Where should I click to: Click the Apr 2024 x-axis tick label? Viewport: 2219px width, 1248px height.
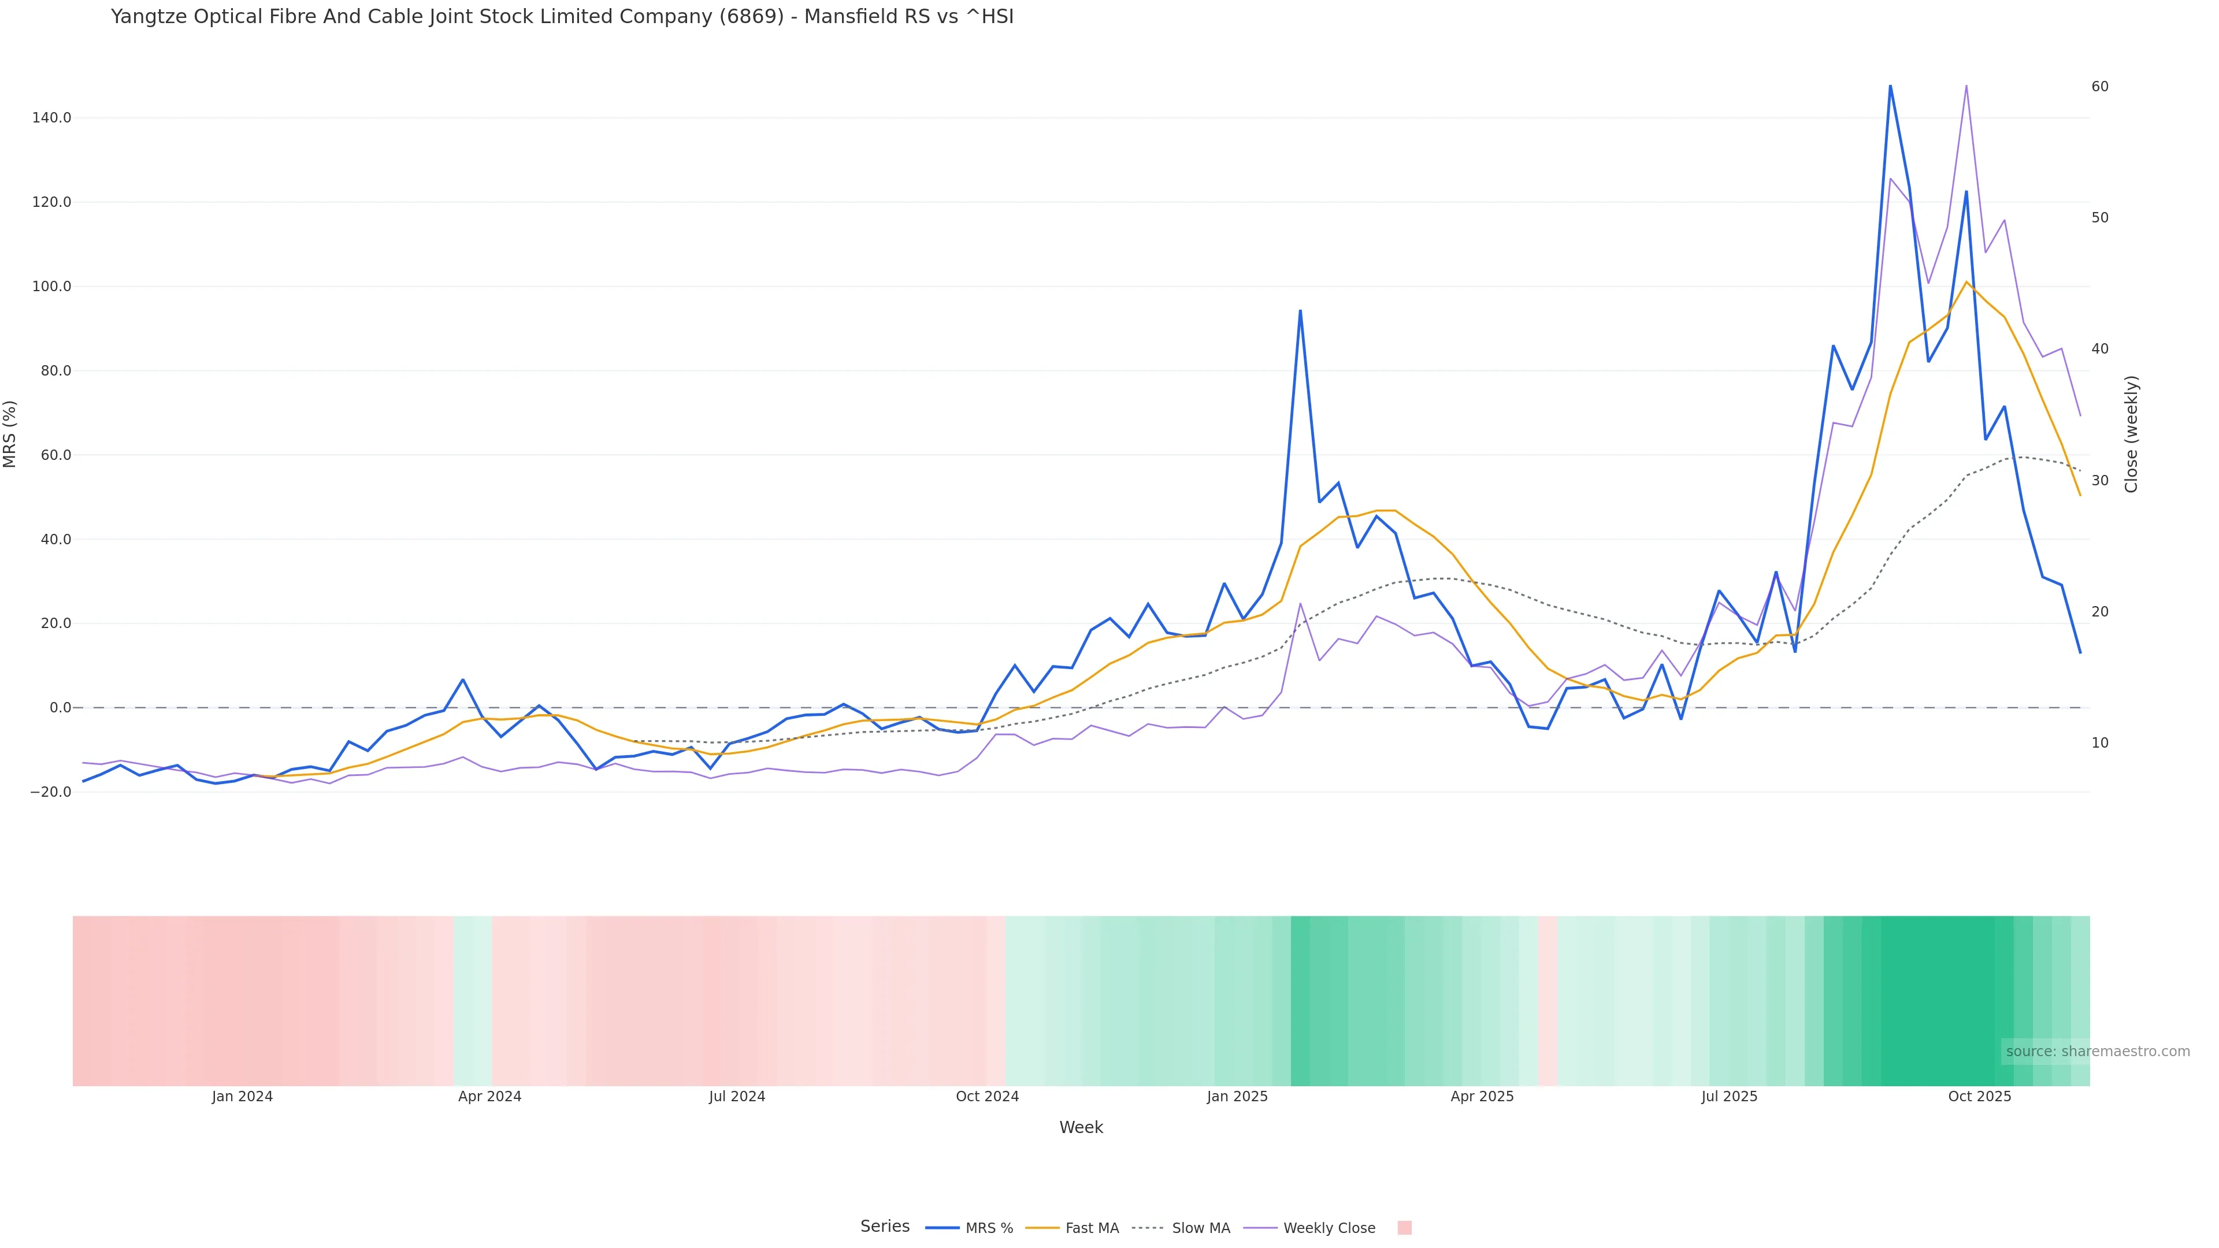coord(489,1097)
